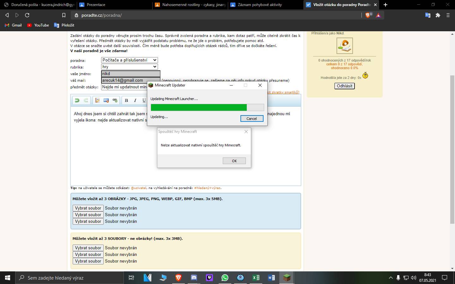Toggle bold formatting in the editor
The width and height of the screenshot is (455, 284).
(x=126, y=100)
